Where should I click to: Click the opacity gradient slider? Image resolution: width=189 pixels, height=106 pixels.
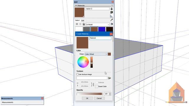[x=89, y=94]
